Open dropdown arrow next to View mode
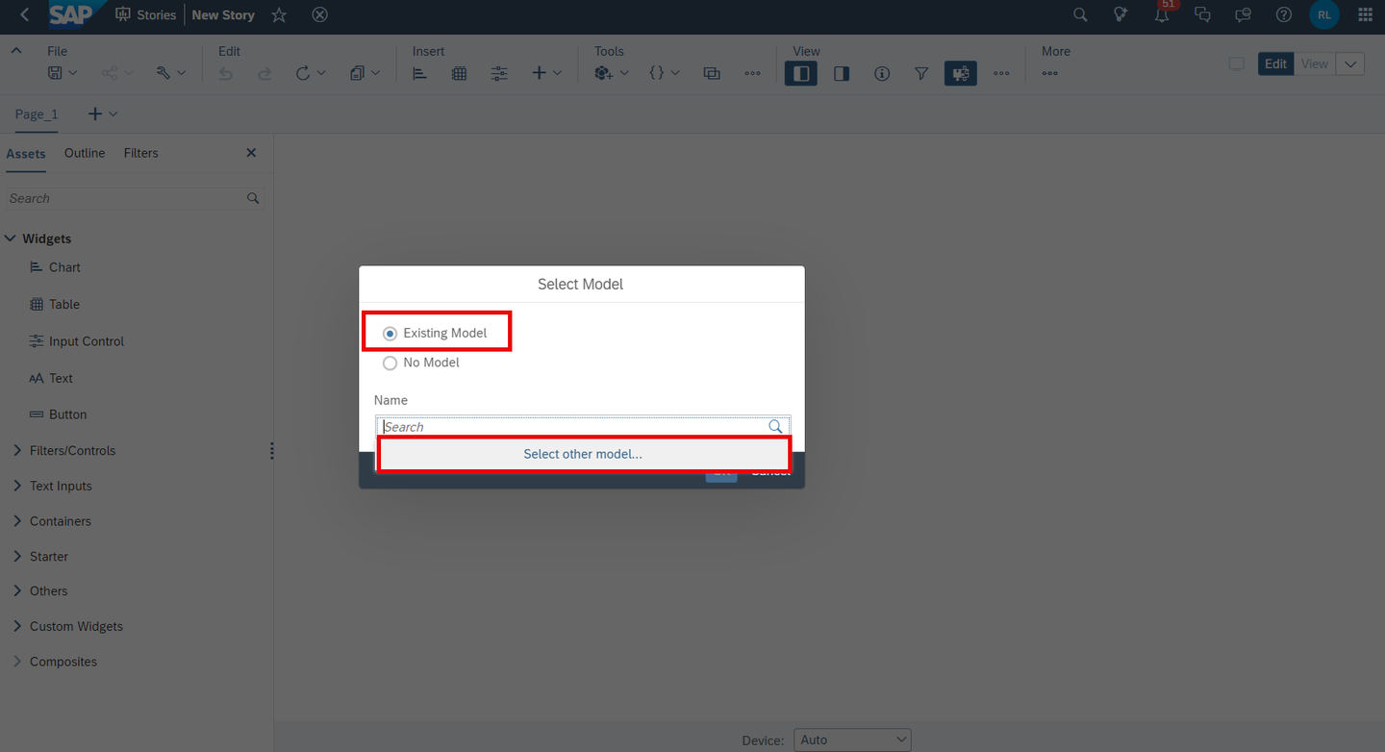 [x=1350, y=63]
